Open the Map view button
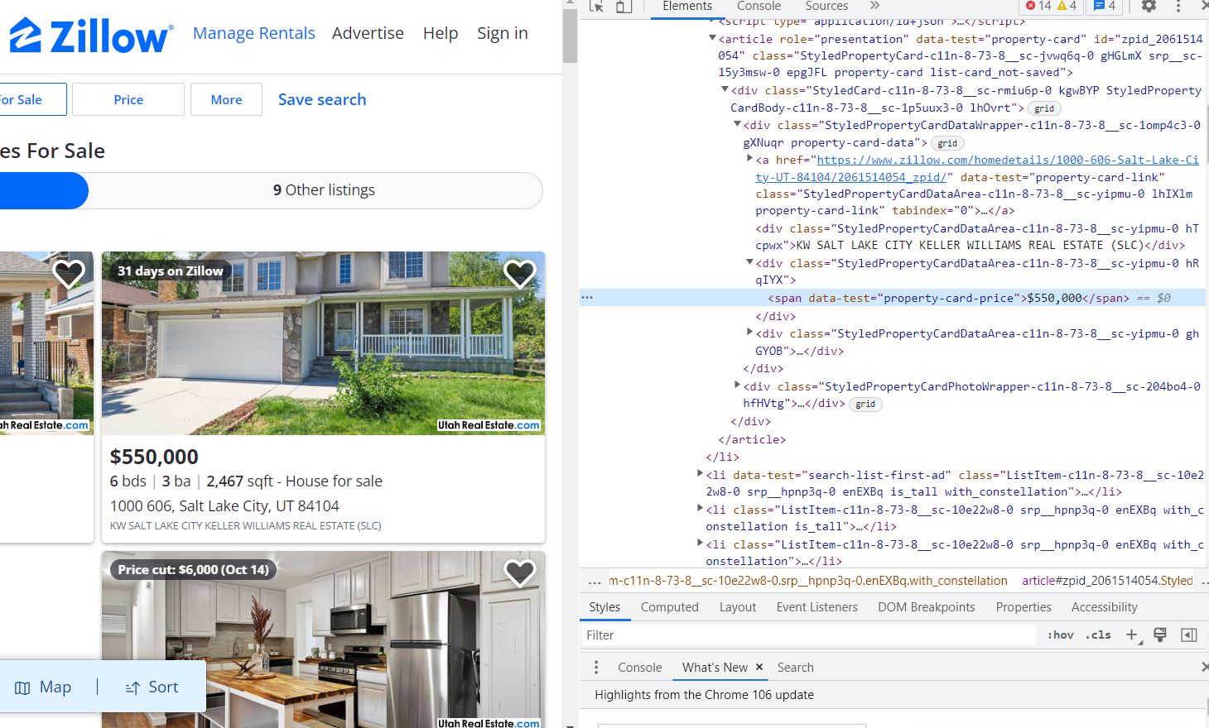The image size is (1209, 728). tap(43, 687)
